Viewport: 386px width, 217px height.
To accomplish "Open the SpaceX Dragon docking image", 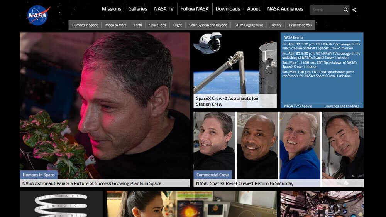I will point(235,63).
